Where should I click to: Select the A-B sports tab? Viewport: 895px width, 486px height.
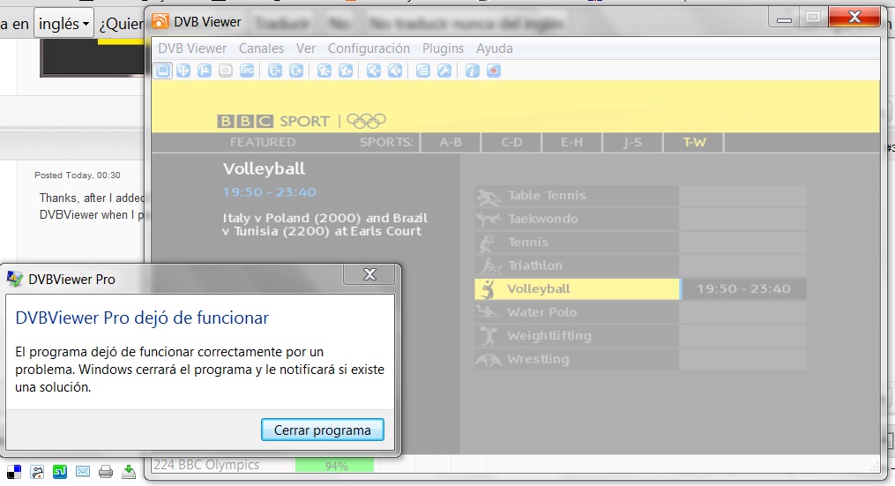[451, 142]
